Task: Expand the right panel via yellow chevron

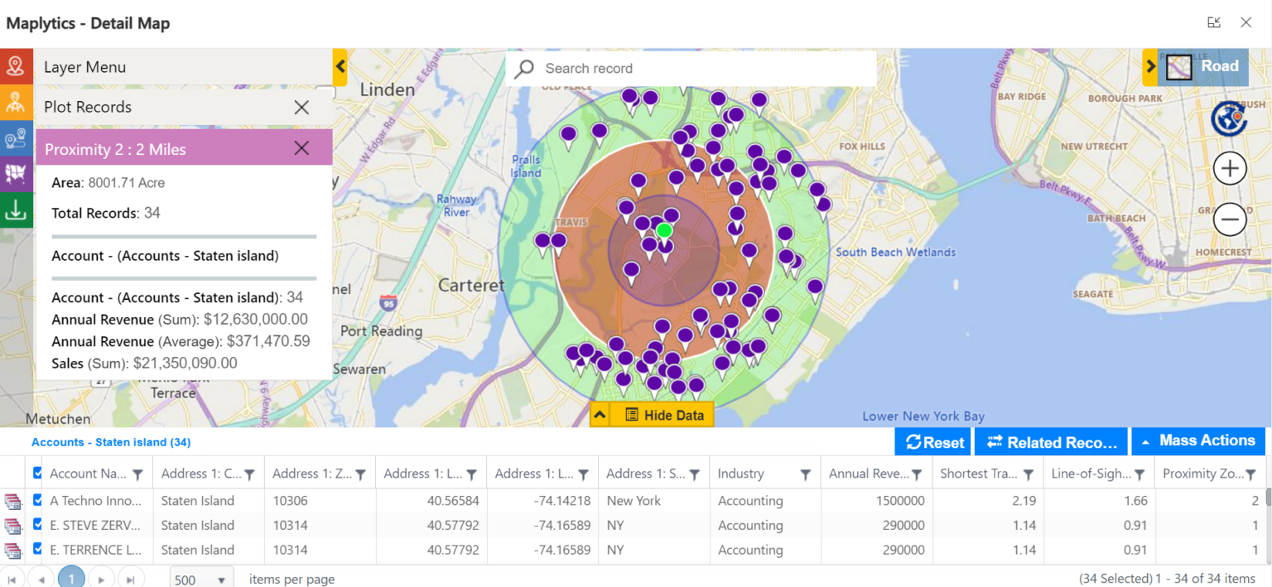Action: coord(1152,67)
